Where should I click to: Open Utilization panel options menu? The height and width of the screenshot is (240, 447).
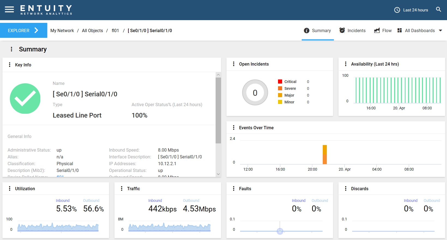(10, 189)
